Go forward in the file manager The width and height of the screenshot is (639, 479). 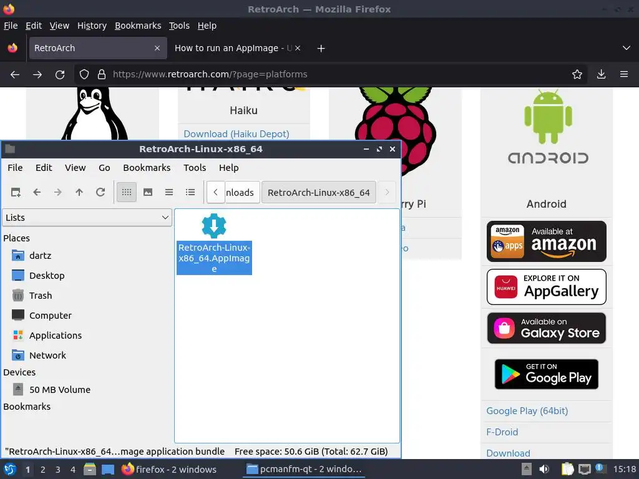pos(58,192)
